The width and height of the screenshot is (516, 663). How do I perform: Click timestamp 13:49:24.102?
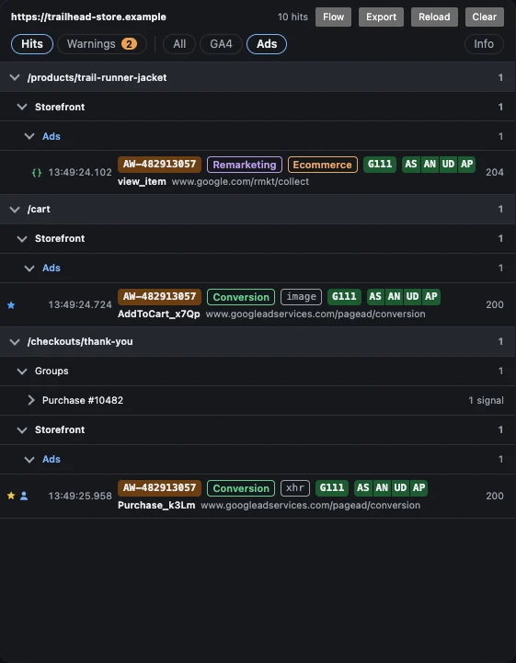coord(80,173)
